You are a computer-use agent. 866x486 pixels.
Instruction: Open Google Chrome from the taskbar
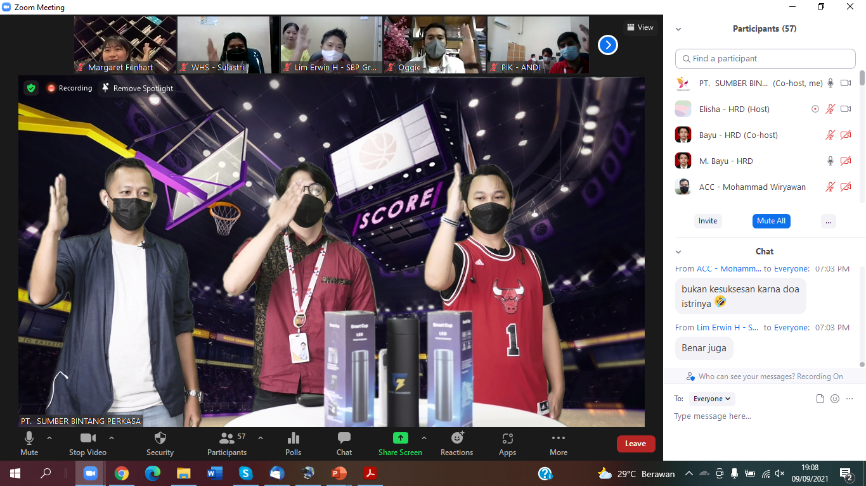pos(122,473)
